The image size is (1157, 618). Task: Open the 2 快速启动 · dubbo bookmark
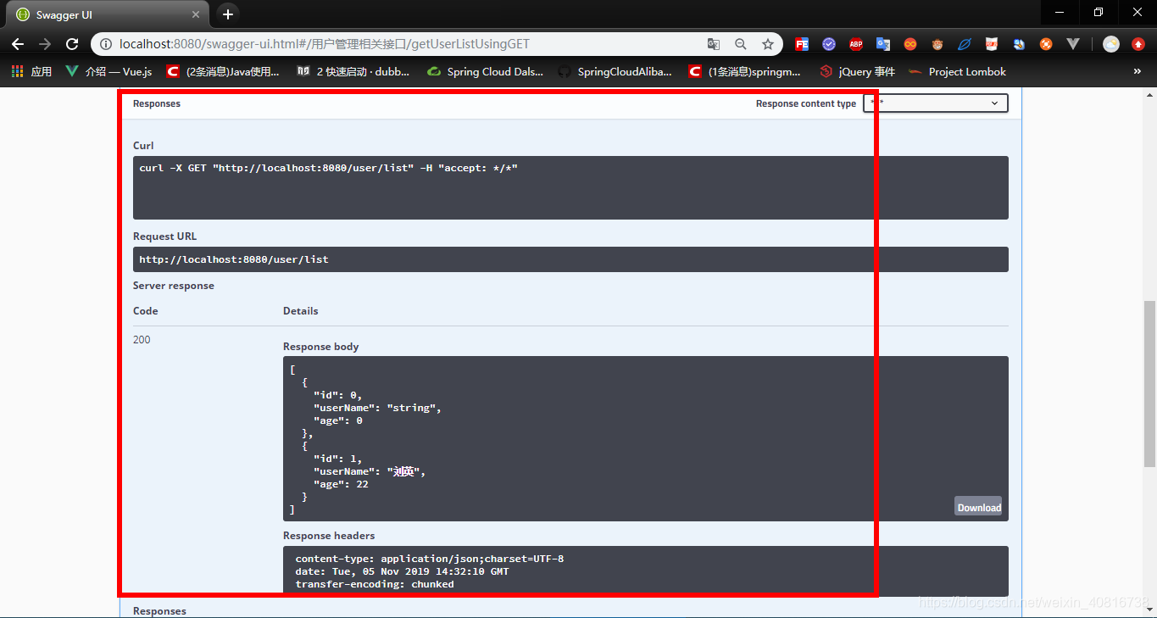pyautogui.click(x=353, y=72)
